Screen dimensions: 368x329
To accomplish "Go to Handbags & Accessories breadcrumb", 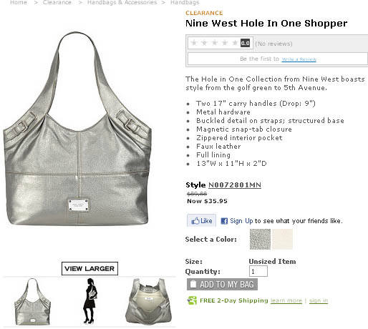I will click(122, 3).
